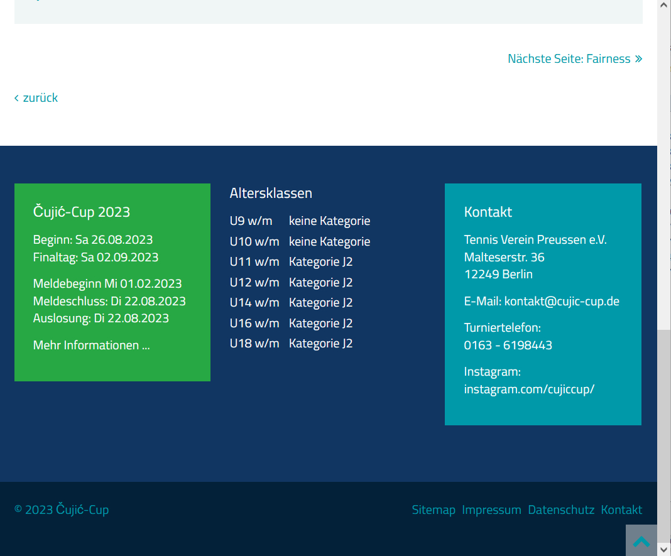Click the Kontakt heading in teal box
The width and height of the screenshot is (671, 556).
[x=488, y=212]
